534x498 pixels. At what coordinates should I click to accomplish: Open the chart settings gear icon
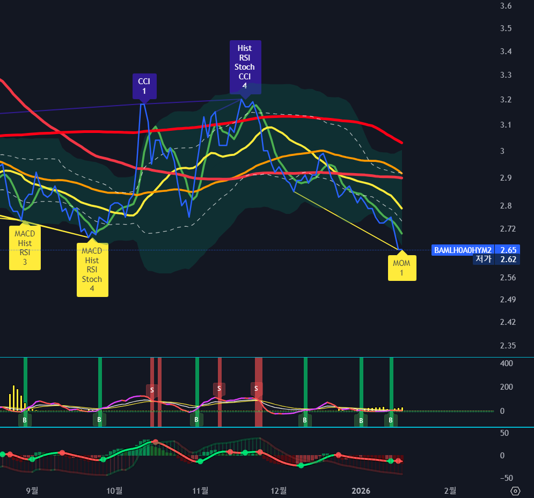pyautogui.click(x=515, y=490)
